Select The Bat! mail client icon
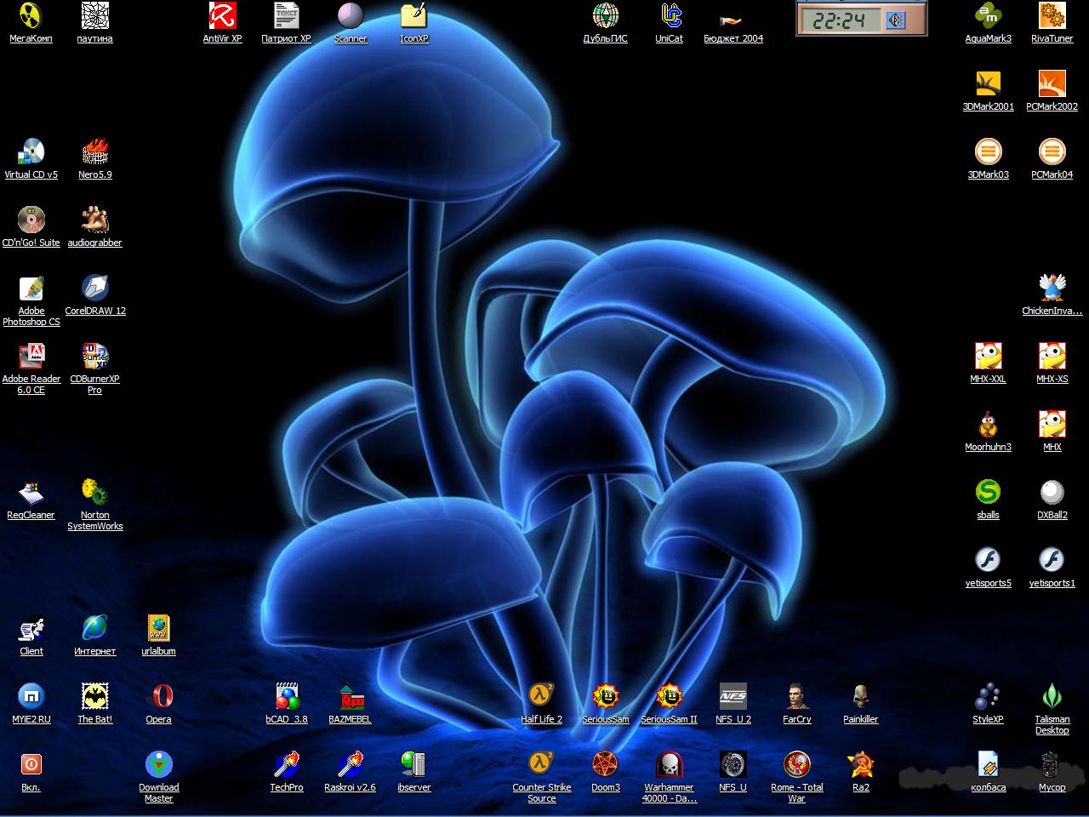 [94, 696]
